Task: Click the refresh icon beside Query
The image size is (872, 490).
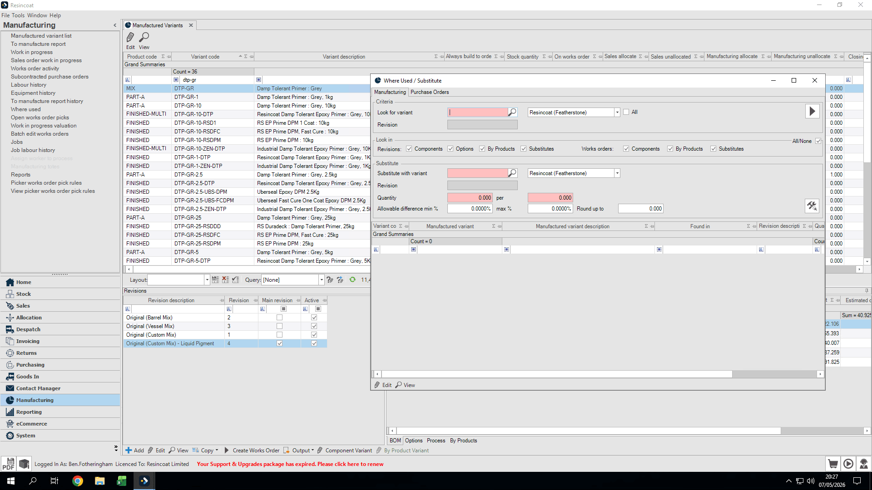Action: 352,280
